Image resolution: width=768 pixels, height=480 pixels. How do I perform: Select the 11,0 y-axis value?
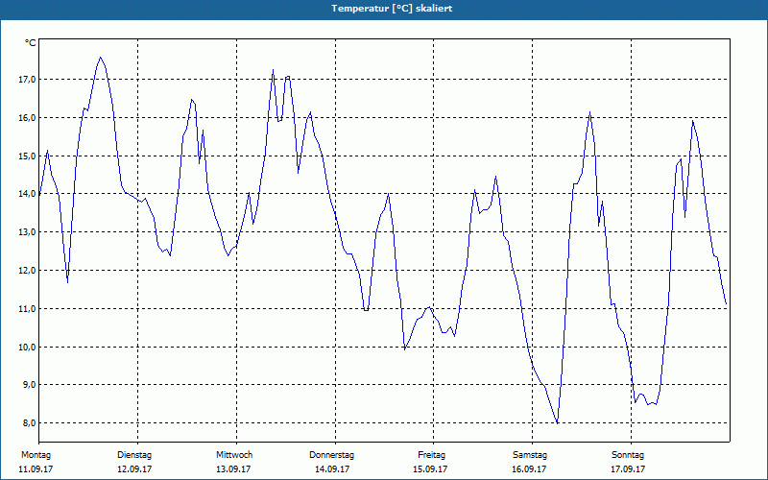27,308
